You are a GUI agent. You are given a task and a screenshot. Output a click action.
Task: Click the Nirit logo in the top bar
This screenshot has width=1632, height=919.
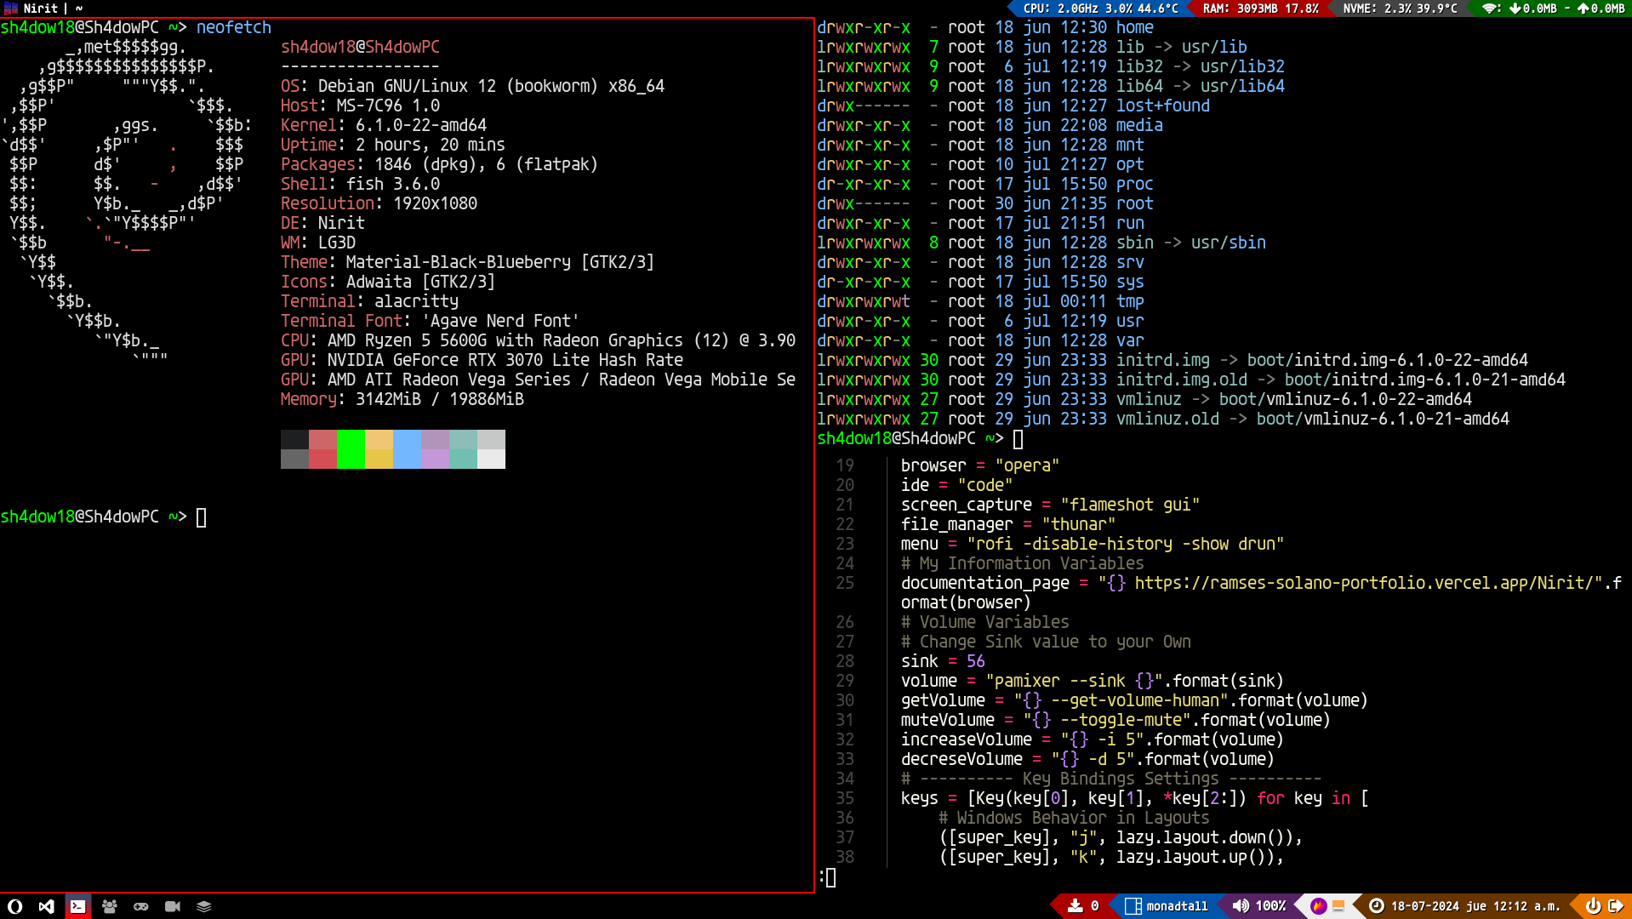(x=11, y=9)
